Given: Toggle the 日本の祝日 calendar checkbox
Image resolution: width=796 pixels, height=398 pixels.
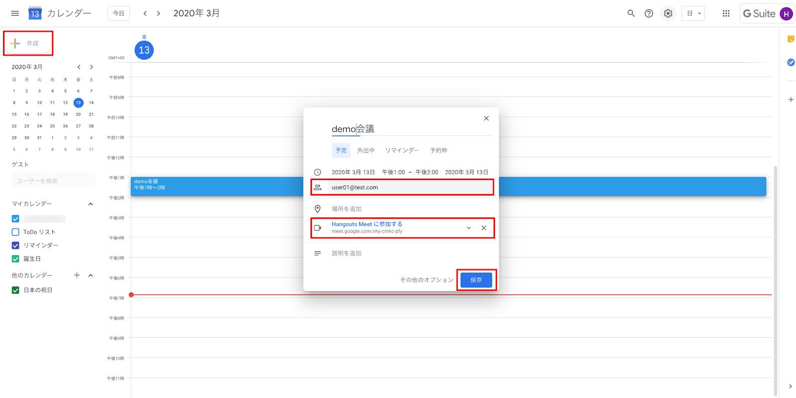Looking at the screenshot, I should pos(15,290).
